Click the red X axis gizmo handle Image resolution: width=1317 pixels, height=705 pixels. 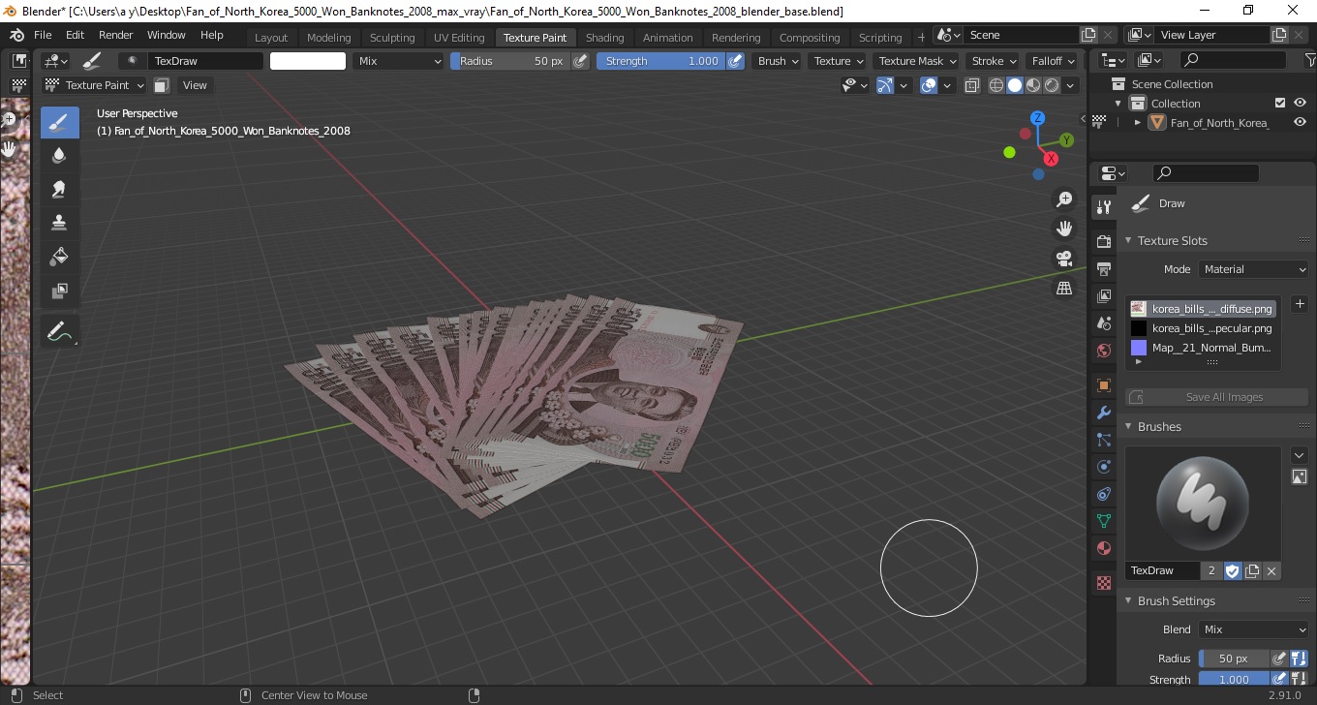pyautogui.click(x=1051, y=159)
